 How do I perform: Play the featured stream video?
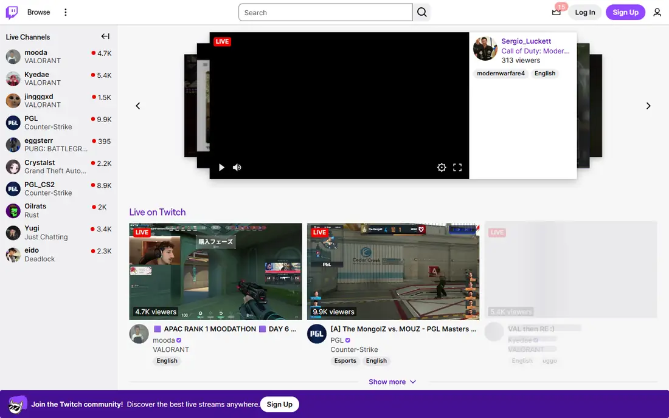(x=221, y=168)
